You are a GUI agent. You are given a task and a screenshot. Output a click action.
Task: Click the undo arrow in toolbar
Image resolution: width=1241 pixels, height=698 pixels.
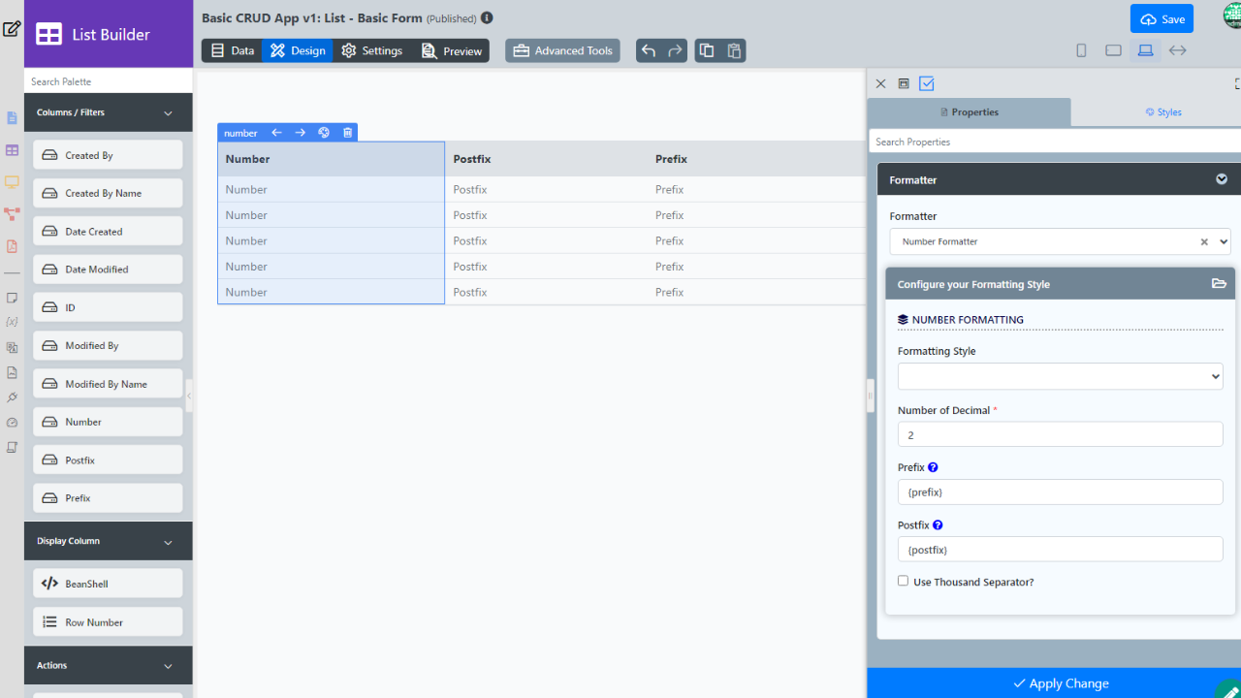click(x=649, y=50)
